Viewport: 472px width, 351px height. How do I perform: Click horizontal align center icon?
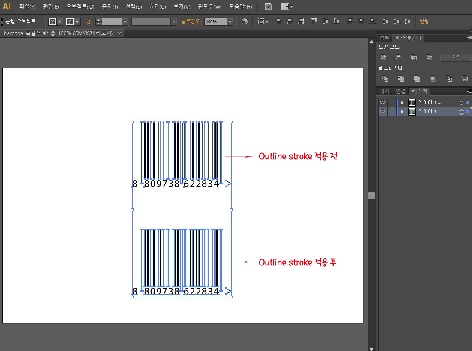coord(290,21)
